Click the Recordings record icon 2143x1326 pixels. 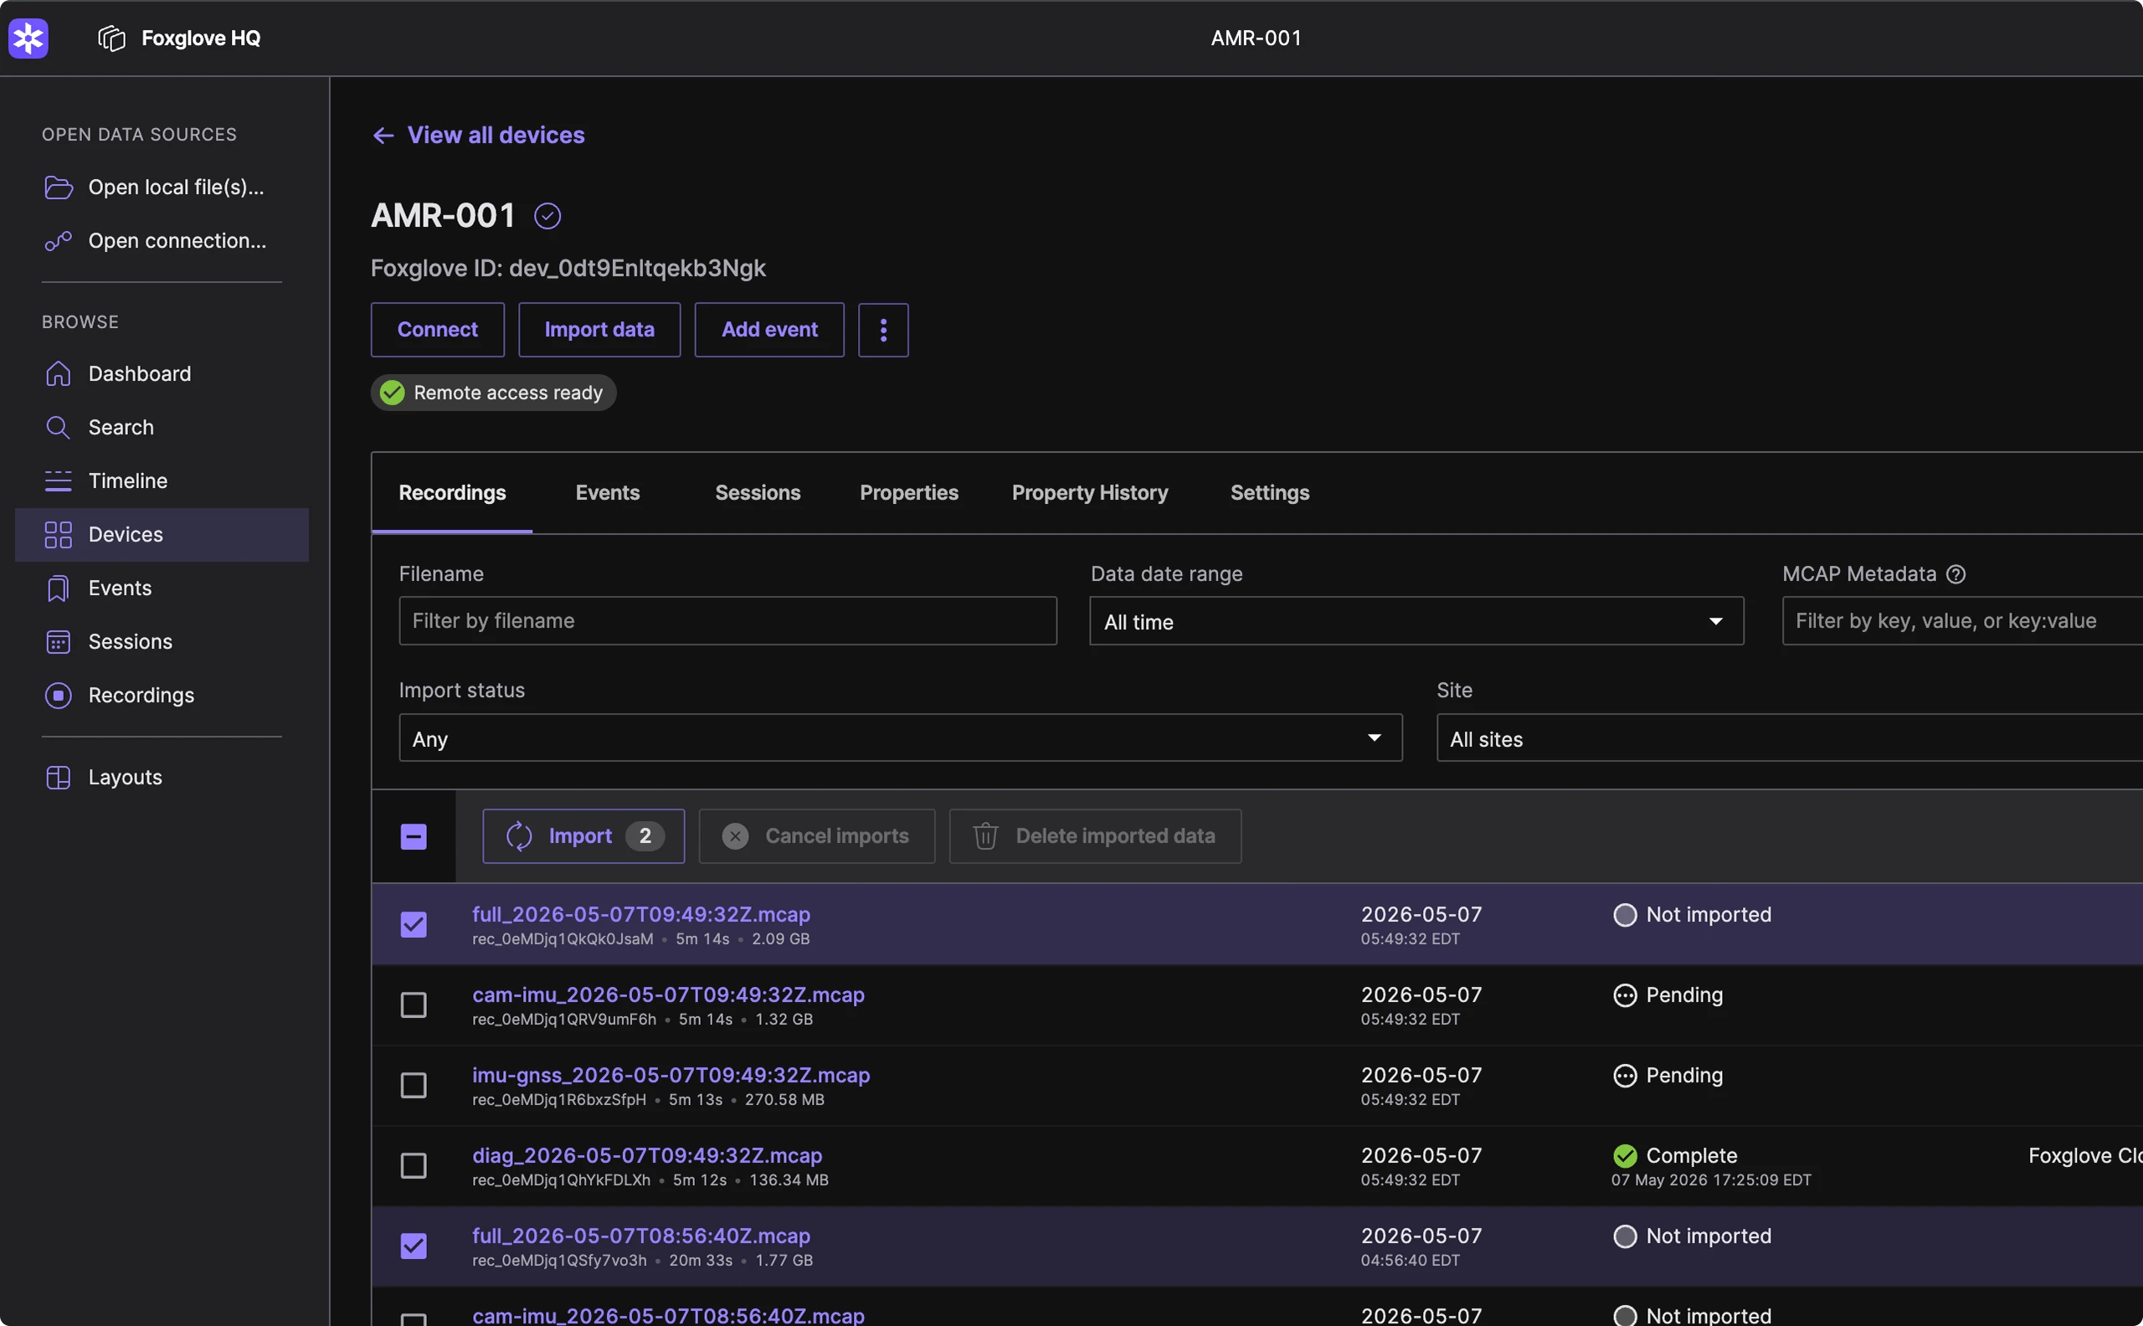pyautogui.click(x=58, y=695)
